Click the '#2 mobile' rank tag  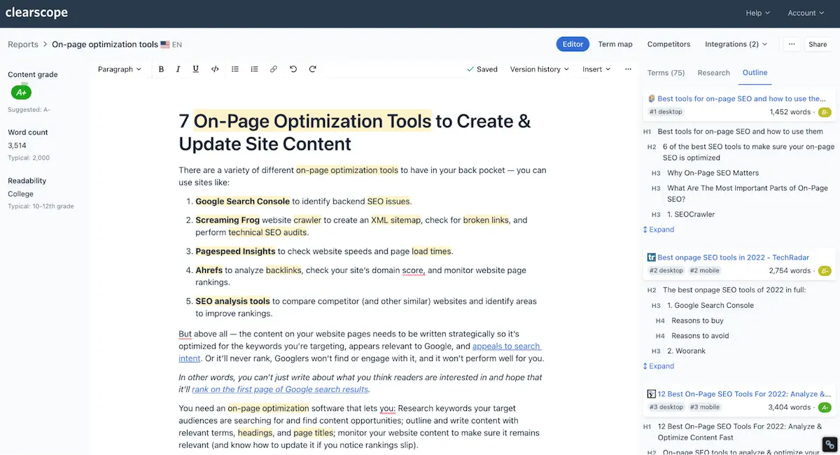click(704, 271)
